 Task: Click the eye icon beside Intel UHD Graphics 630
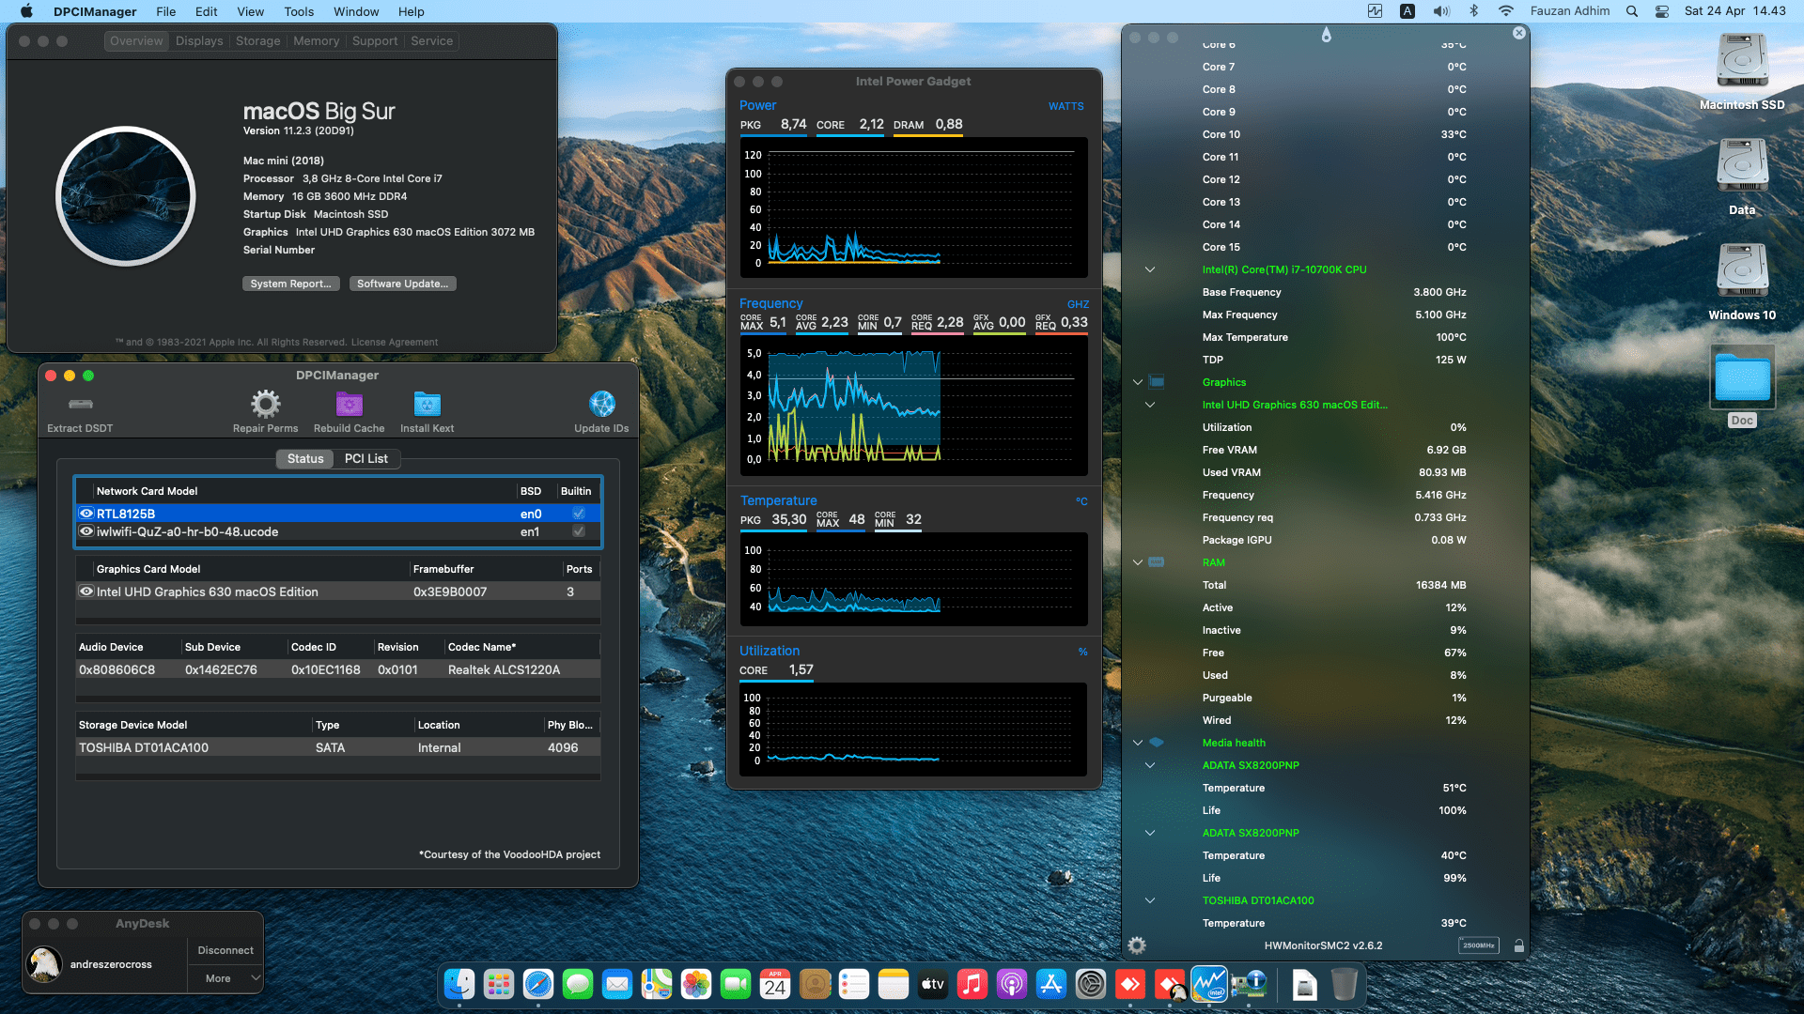point(86,591)
